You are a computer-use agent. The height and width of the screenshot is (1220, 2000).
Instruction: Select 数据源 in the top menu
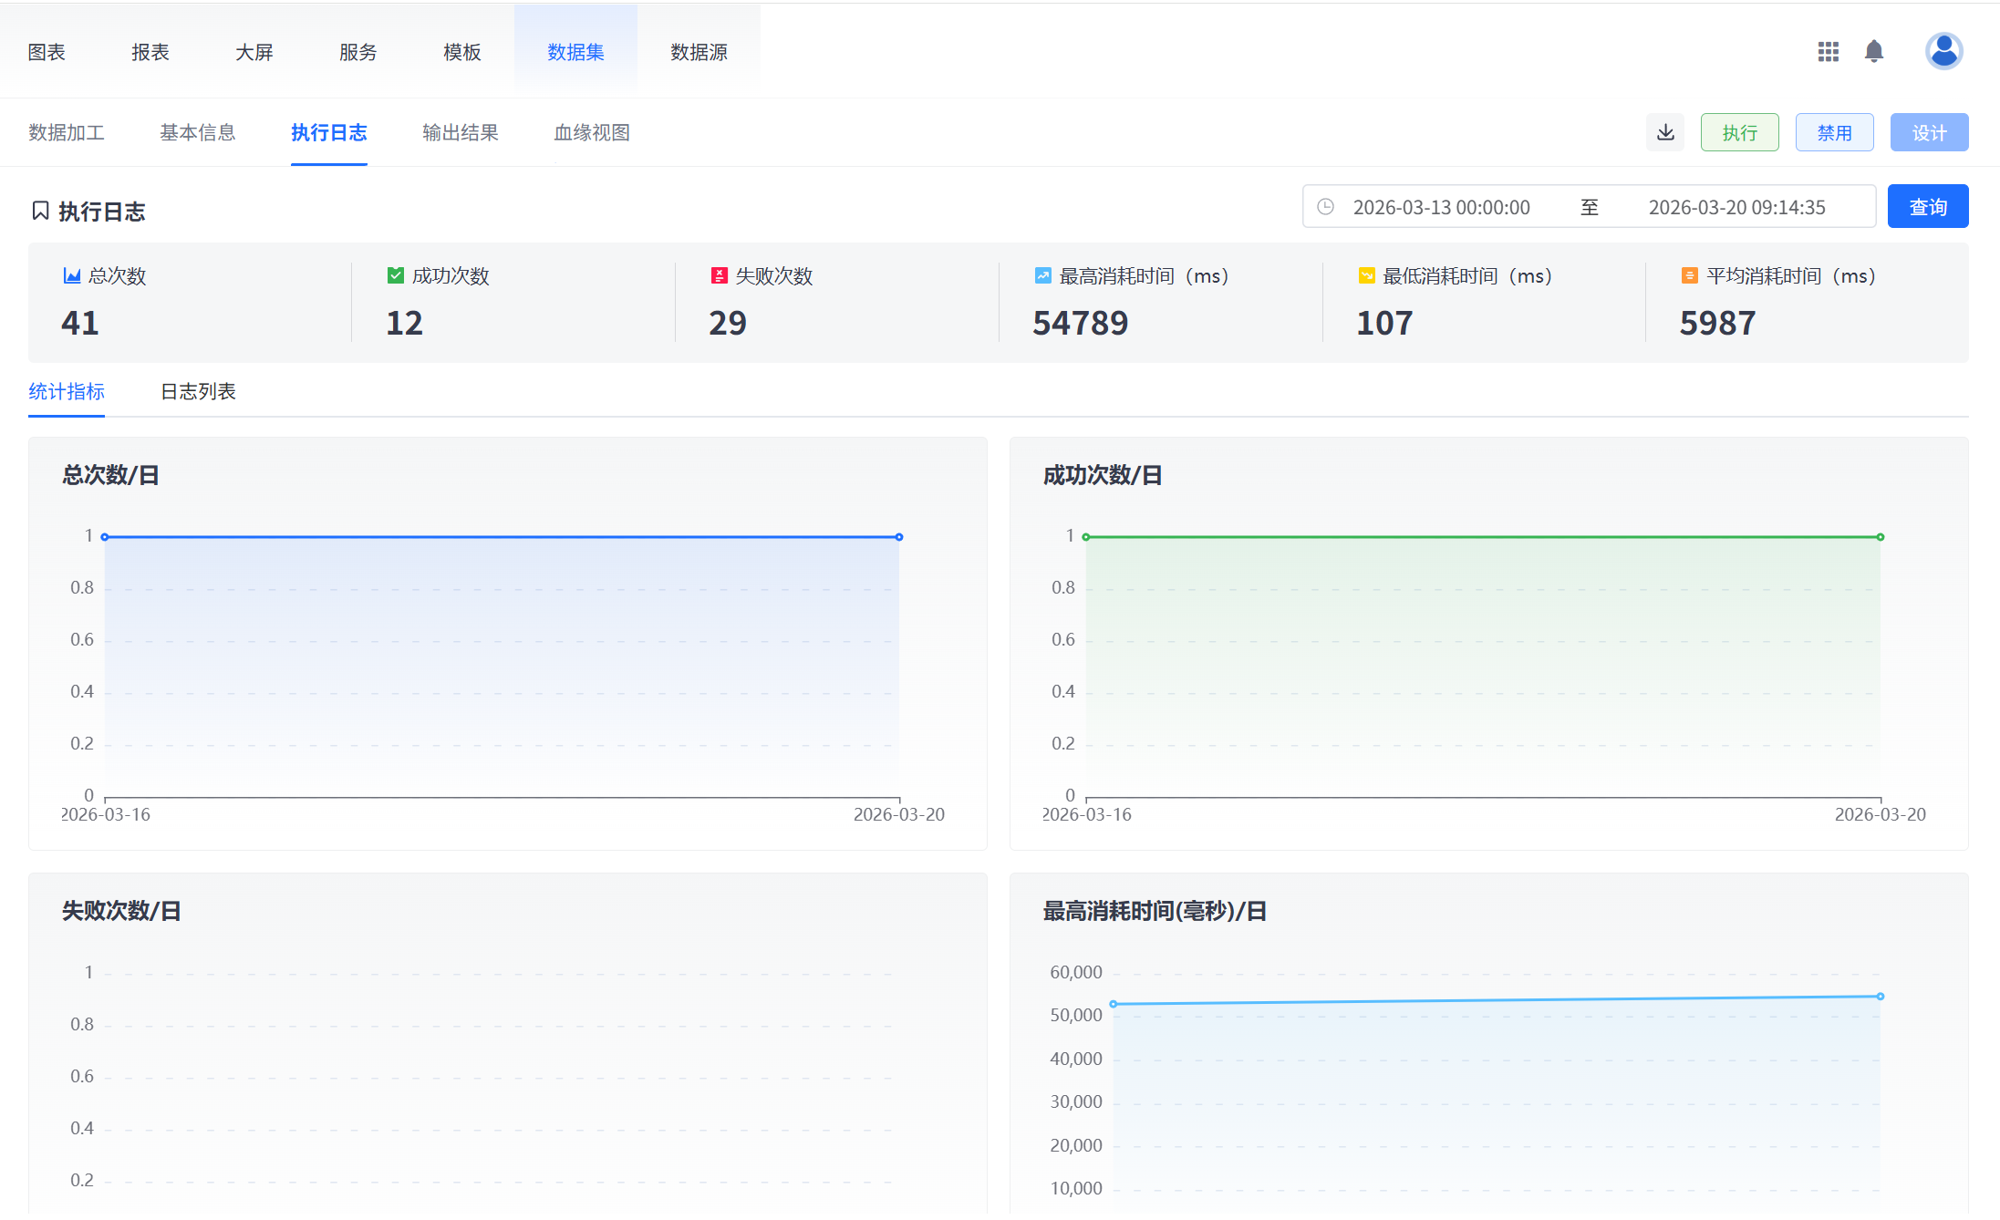pos(699,52)
